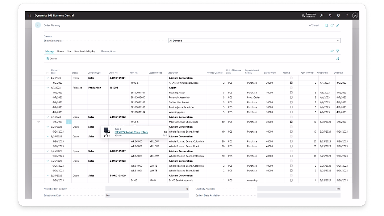Toggle Reserve checkbox for WRB-1000 WHITE row
The height and width of the screenshot is (216, 384).
[x=291, y=166]
